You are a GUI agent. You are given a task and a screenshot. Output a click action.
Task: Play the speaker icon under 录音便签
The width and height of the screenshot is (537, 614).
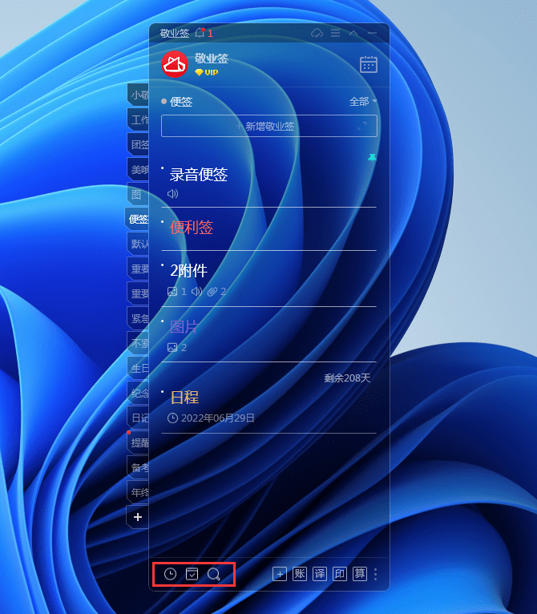(173, 193)
